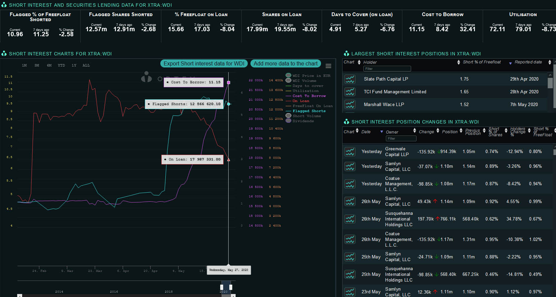556x297 pixels.
Task: Click the On Loan data point marker
Action: (x=229, y=159)
